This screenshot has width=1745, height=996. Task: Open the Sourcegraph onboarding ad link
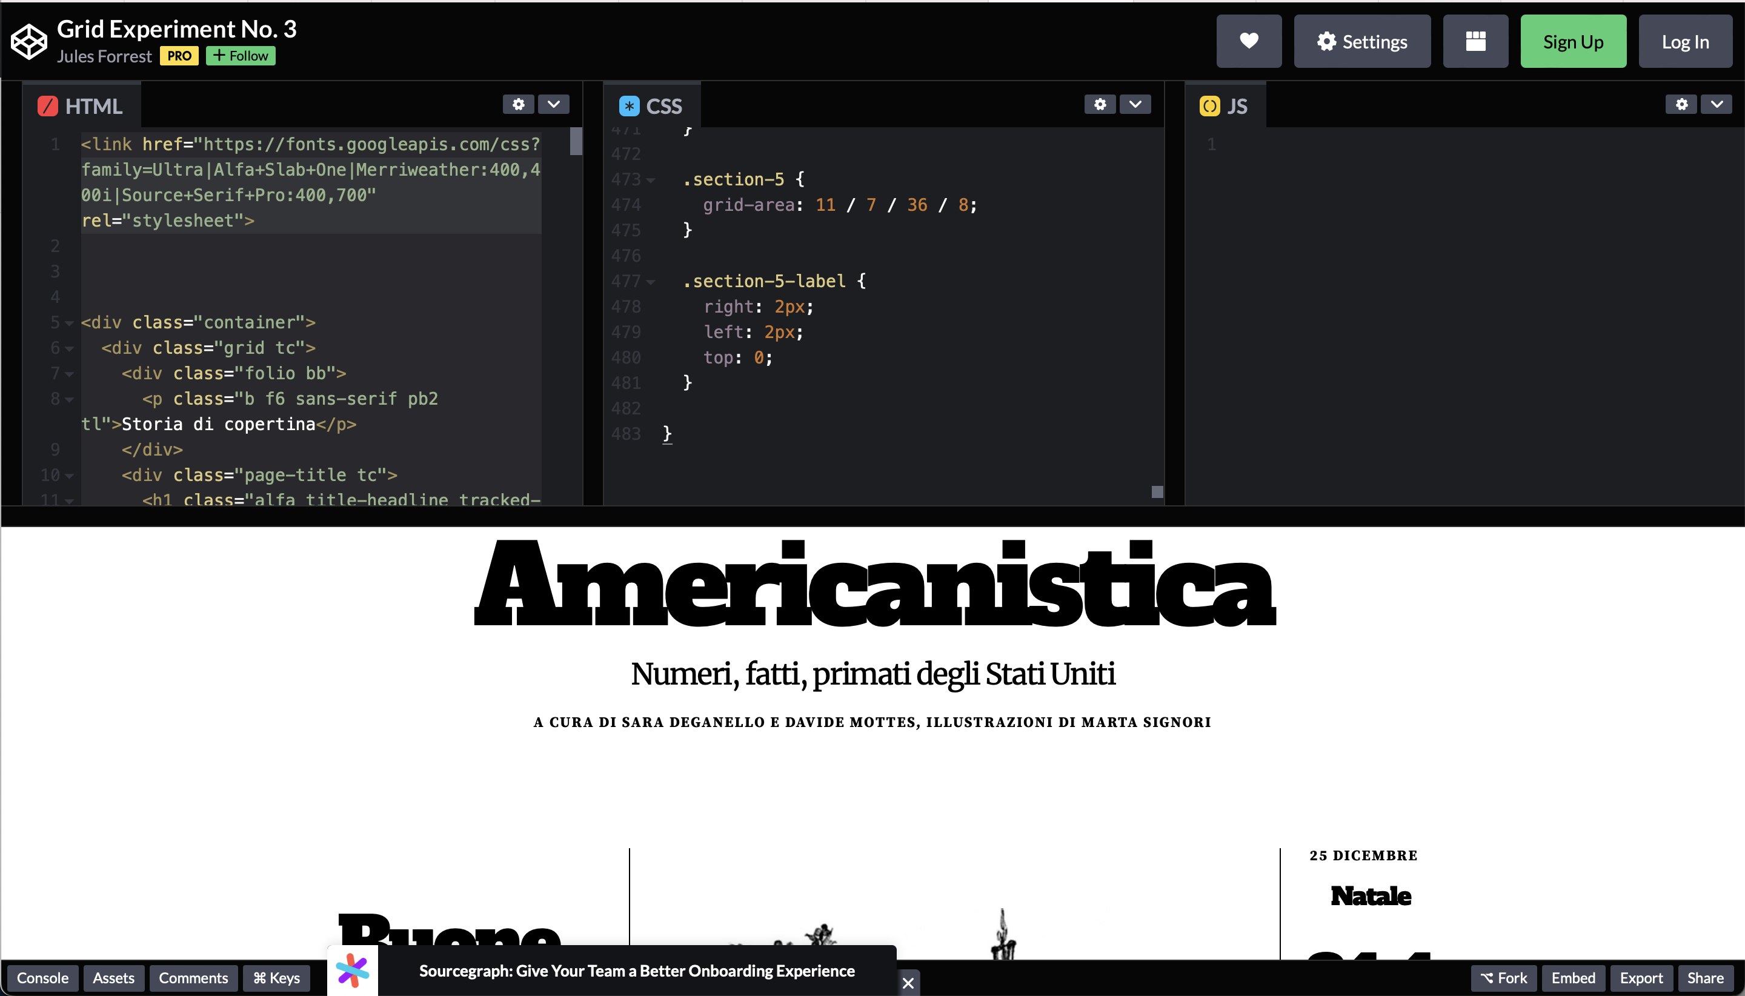[636, 971]
